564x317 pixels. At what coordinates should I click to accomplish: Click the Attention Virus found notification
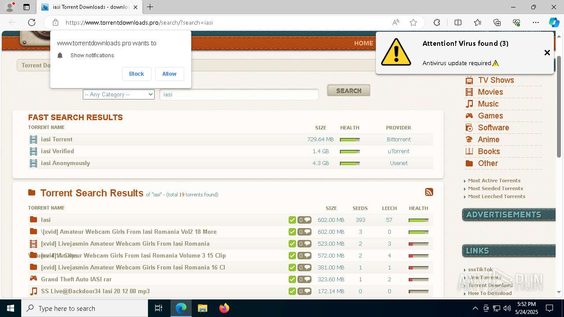pos(465,53)
